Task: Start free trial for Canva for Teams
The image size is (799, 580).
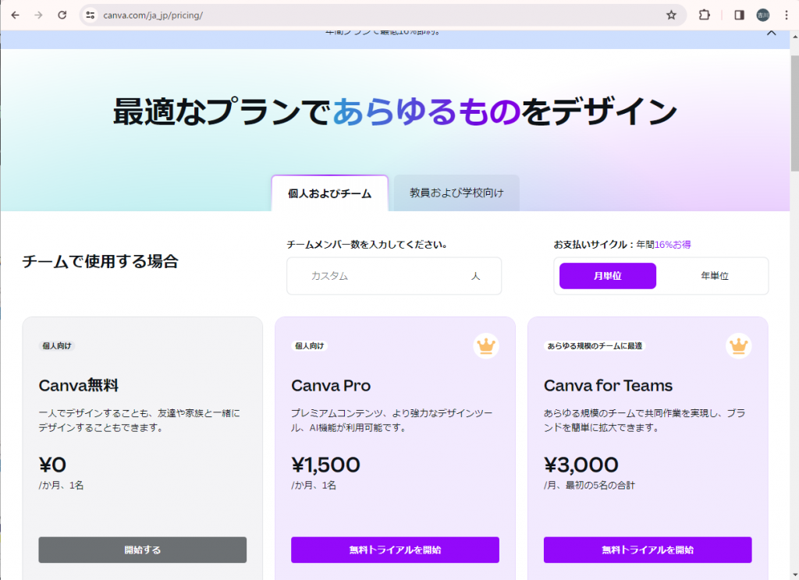Action: 648,550
